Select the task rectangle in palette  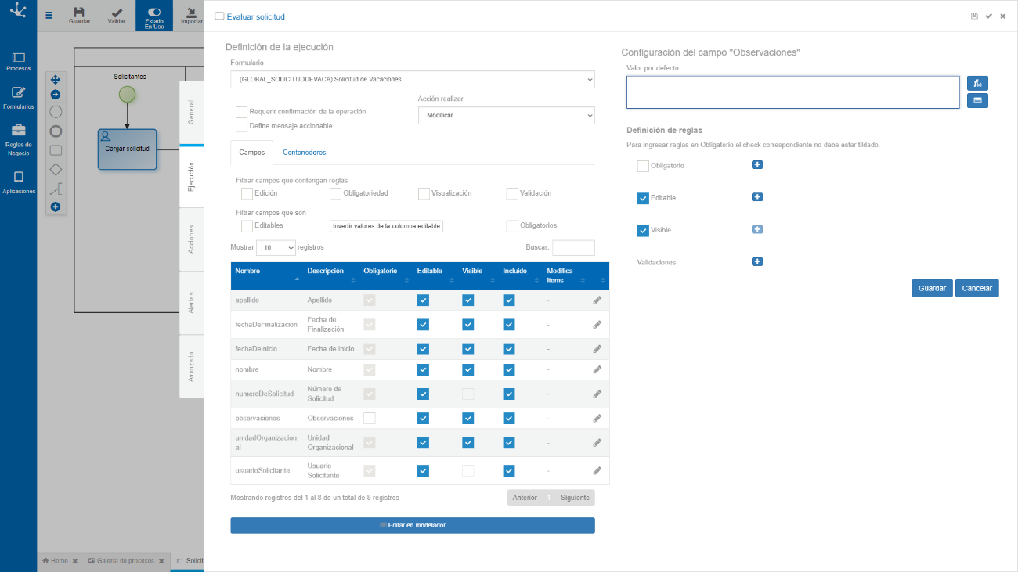click(56, 150)
